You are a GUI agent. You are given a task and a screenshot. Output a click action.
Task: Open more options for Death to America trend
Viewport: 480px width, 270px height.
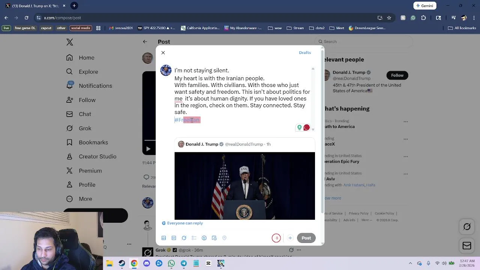pos(405,121)
